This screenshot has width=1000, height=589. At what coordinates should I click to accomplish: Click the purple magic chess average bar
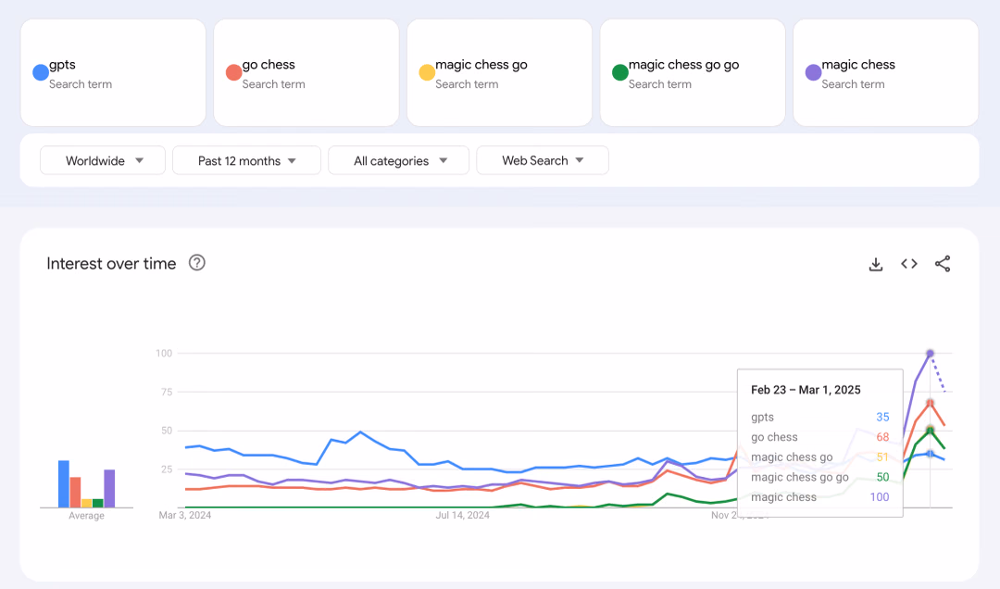pyautogui.click(x=109, y=489)
